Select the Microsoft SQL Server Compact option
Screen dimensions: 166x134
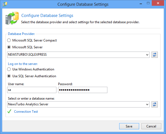click(x=10, y=40)
